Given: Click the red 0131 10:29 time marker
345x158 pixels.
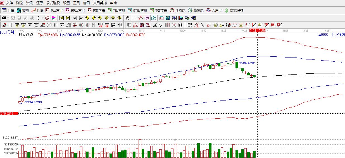Looking at the screenshot, I should (x=257, y=30).
